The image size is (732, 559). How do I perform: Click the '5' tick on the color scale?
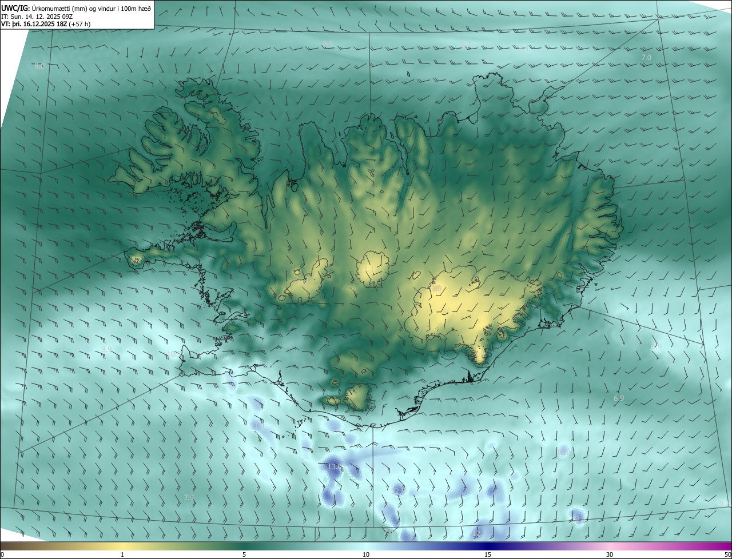pos(244,555)
